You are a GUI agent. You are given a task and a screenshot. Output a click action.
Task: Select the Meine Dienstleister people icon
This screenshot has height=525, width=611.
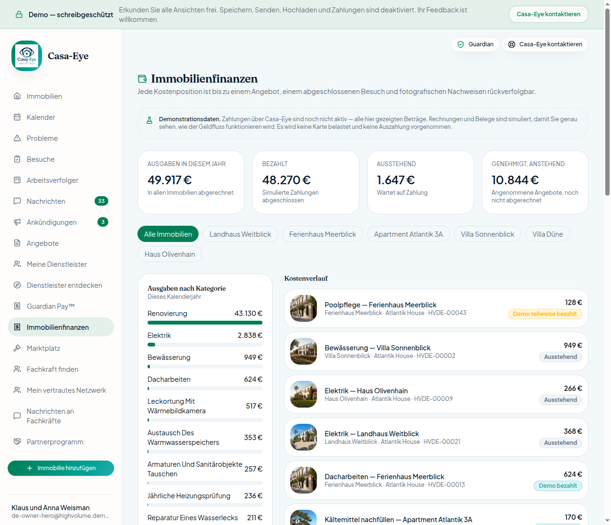pyautogui.click(x=17, y=264)
